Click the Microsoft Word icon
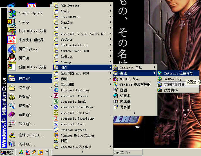Screen dimensions: 201x156 click(x=56, y=124)
